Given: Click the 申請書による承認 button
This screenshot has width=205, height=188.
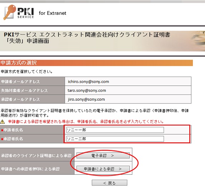Looking at the screenshot, I should 103,169.
